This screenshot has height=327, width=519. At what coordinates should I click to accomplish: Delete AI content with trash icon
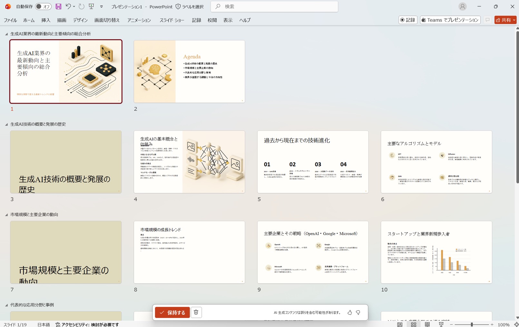196,312
